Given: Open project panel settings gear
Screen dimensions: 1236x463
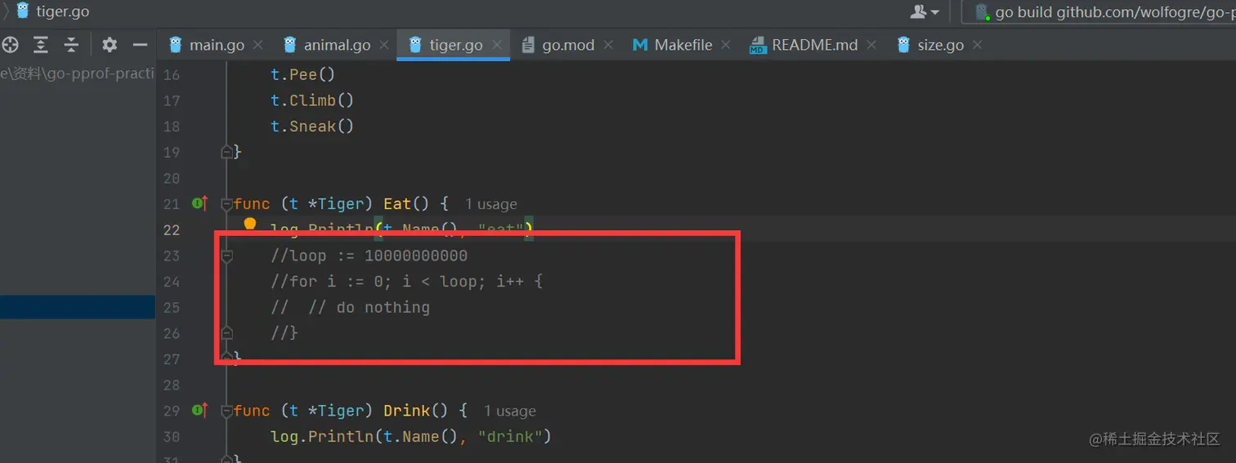Looking at the screenshot, I should click(x=110, y=45).
